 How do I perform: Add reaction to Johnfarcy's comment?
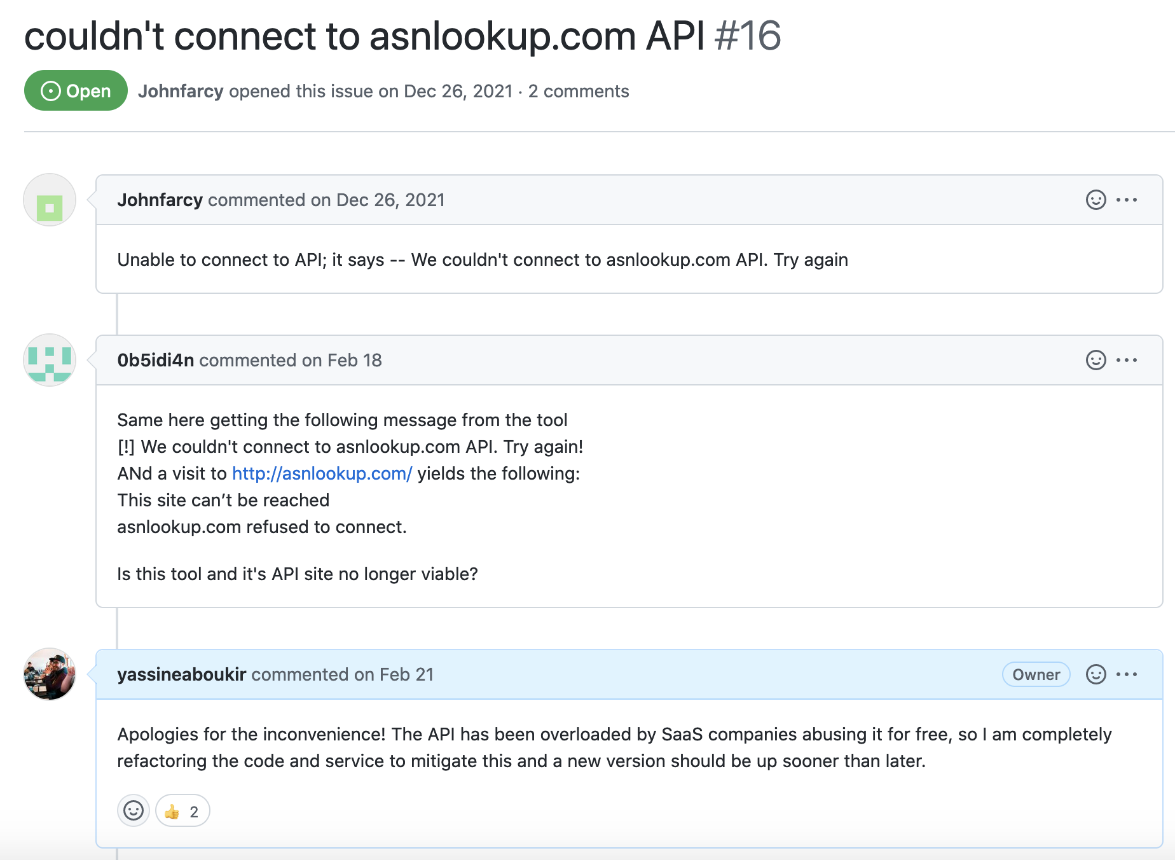click(1096, 200)
